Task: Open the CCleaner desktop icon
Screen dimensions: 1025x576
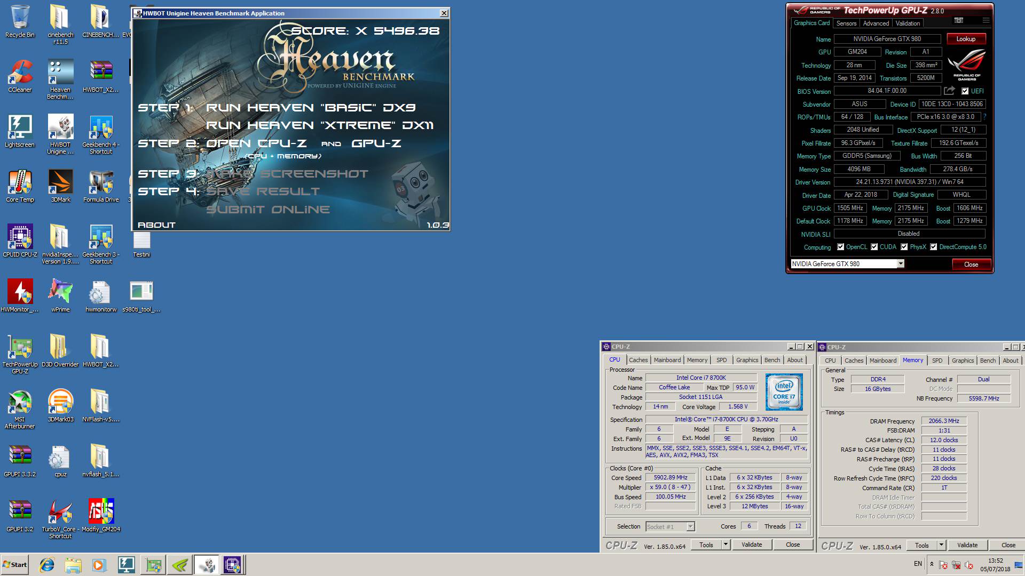Action: tap(20, 76)
